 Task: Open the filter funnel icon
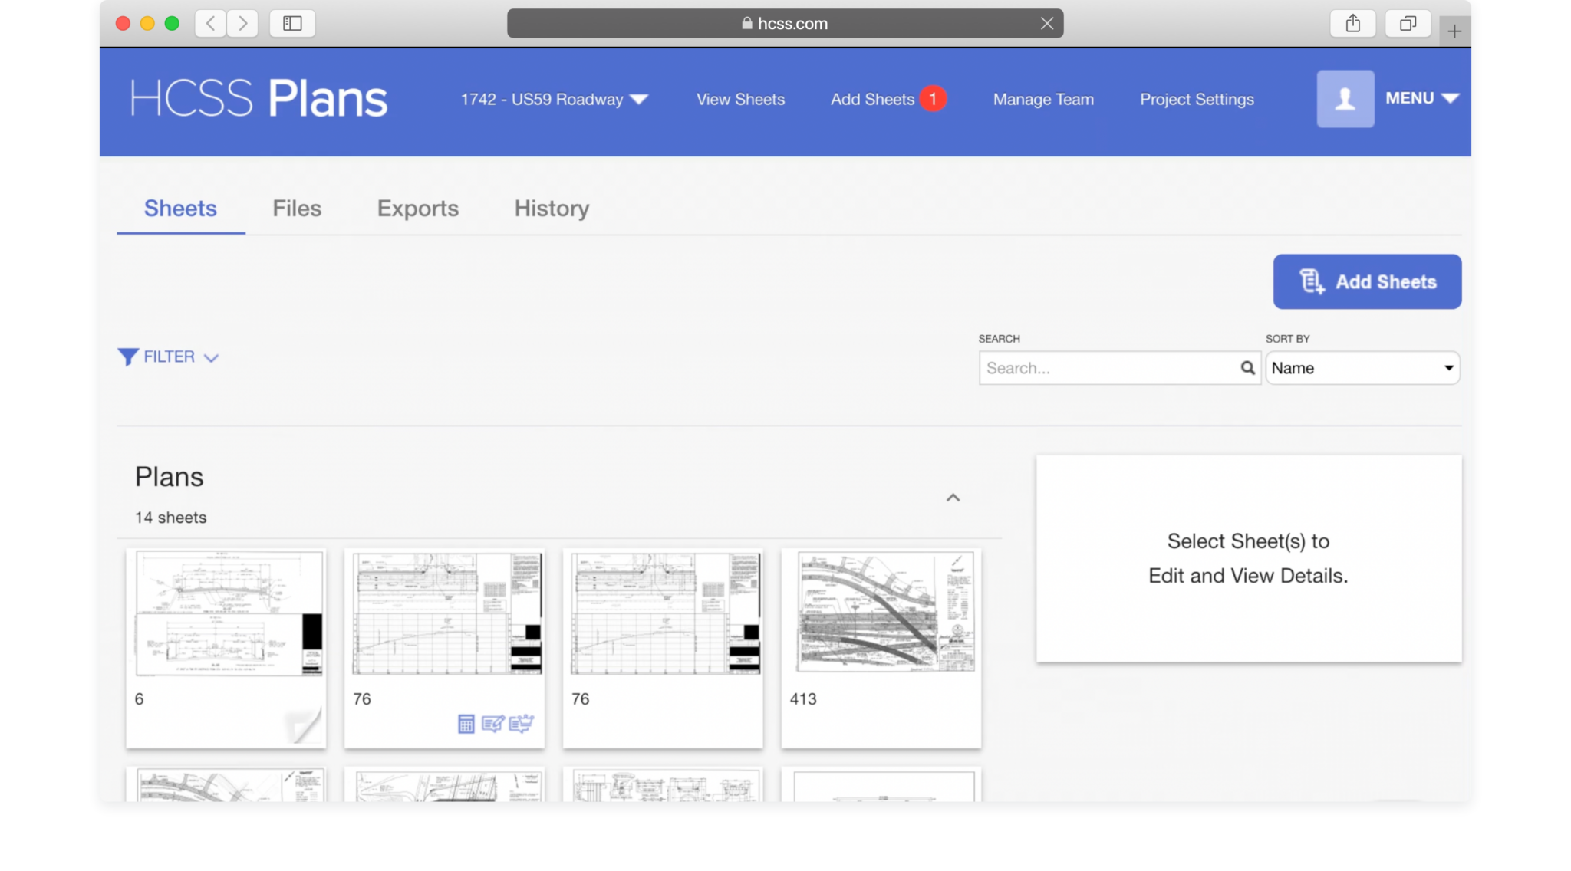[x=130, y=356]
